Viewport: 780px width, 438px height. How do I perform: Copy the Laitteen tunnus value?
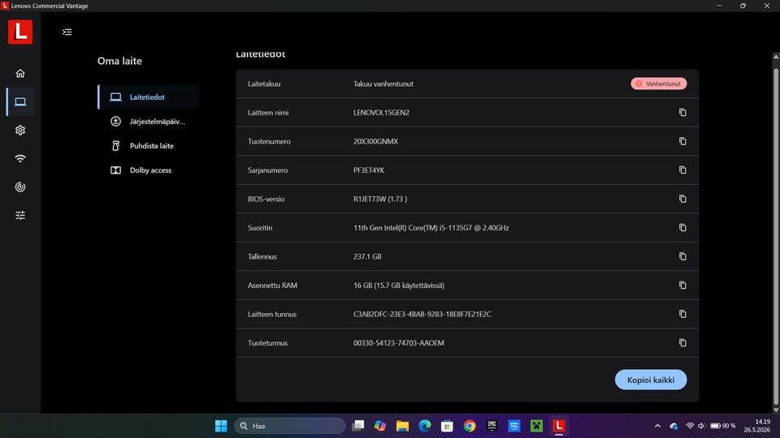[x=682, y=314]
